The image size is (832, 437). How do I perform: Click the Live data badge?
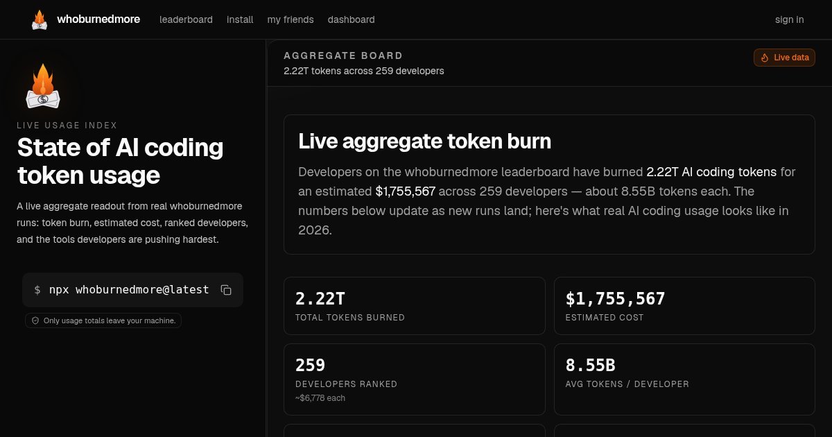[x=784, y=58]
